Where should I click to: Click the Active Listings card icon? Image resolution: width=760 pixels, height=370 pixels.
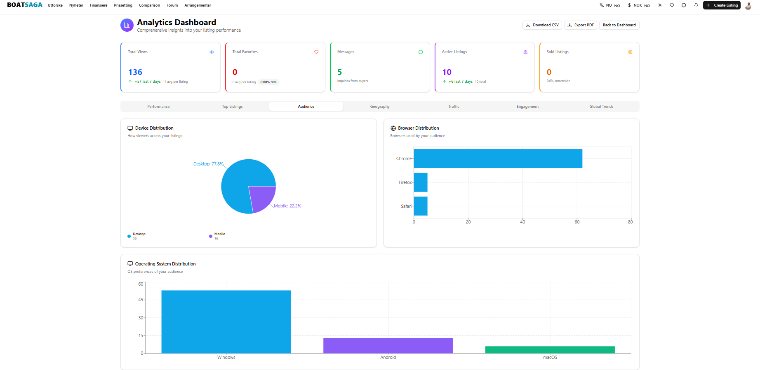[525, 52]
